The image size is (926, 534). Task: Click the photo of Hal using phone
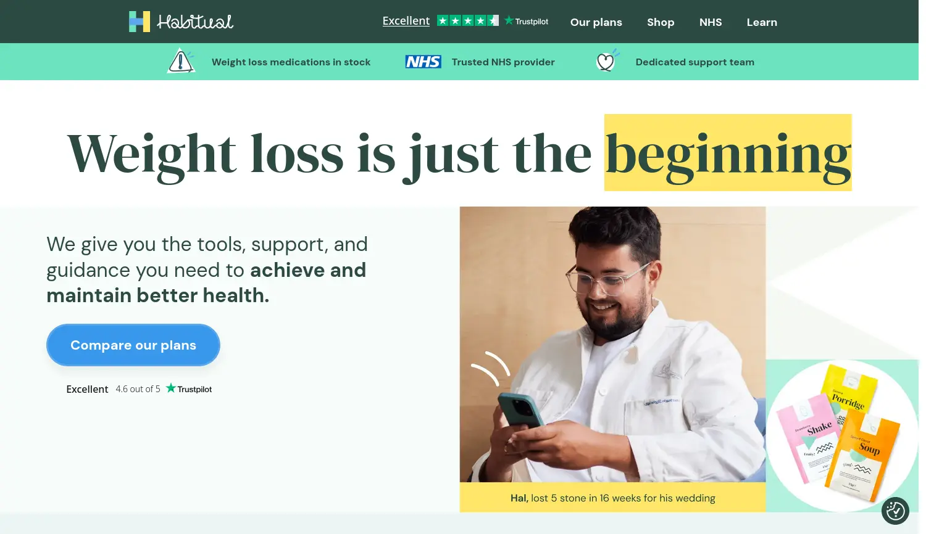coord(613,344)
